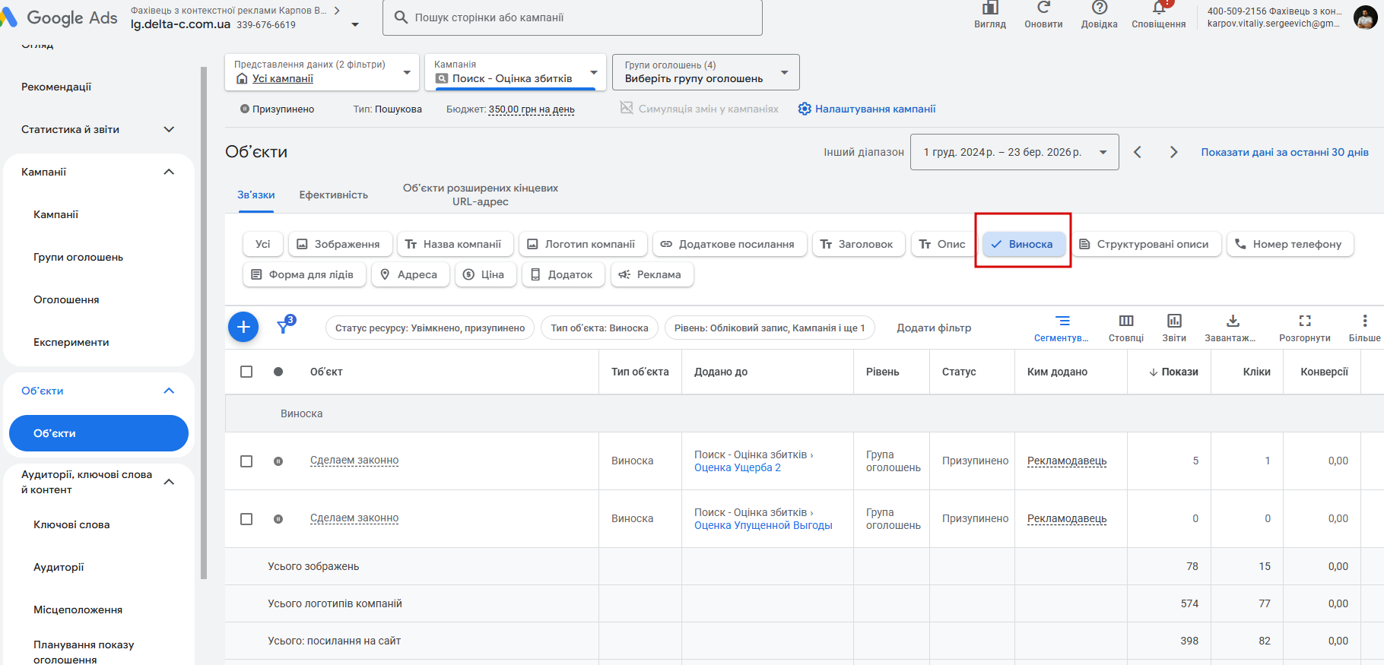Collapse the Кампанії sidebar section
1384x665 pixels.
(x=169, y=172)
